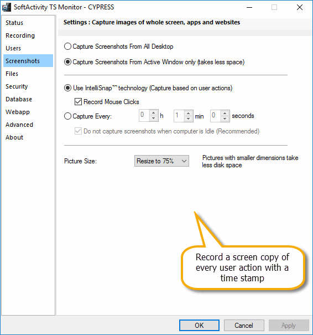Decrease the hours spinner value
Viewport: 313px width, 335px height.
pos(153,118)
